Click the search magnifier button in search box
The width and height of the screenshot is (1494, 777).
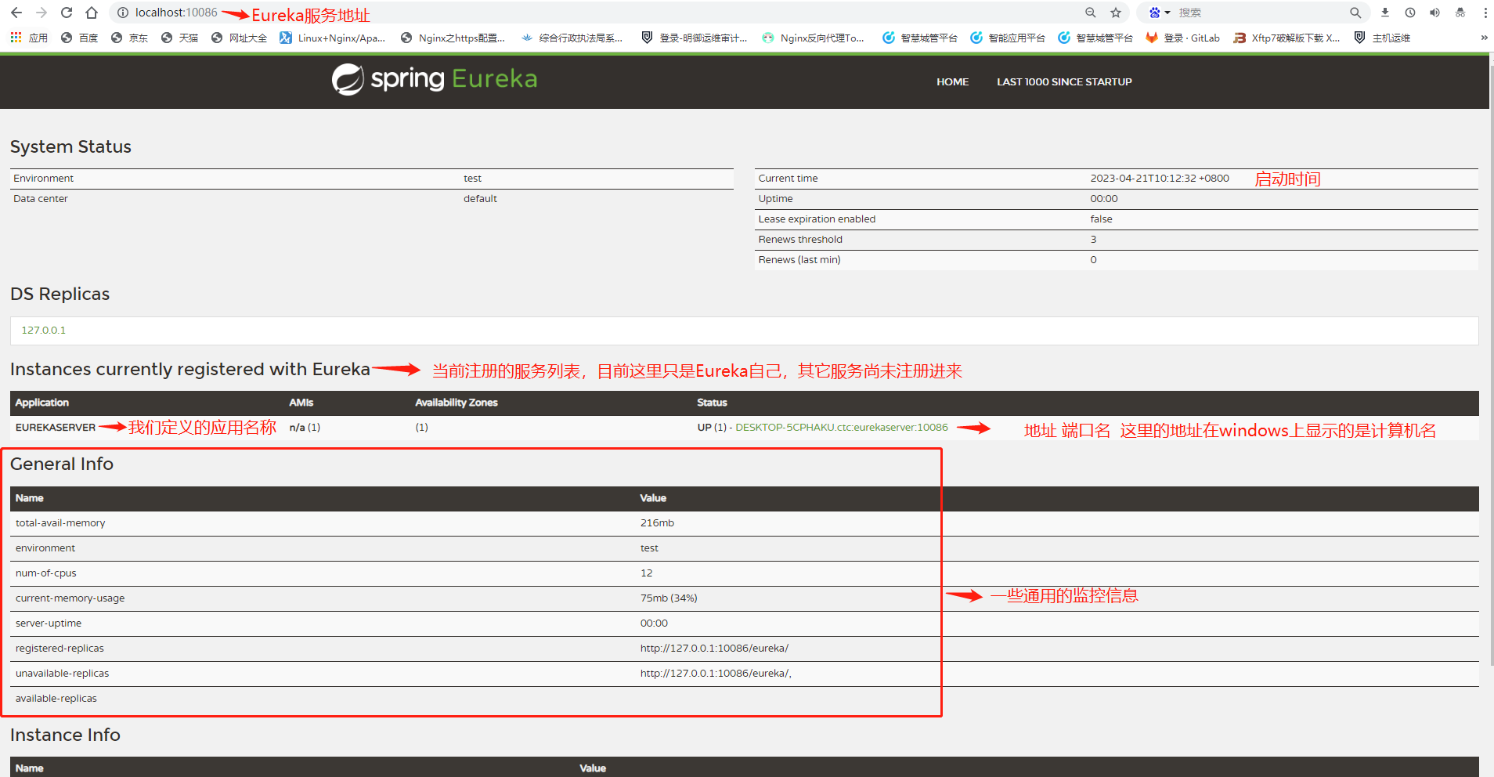(1355, 13)
